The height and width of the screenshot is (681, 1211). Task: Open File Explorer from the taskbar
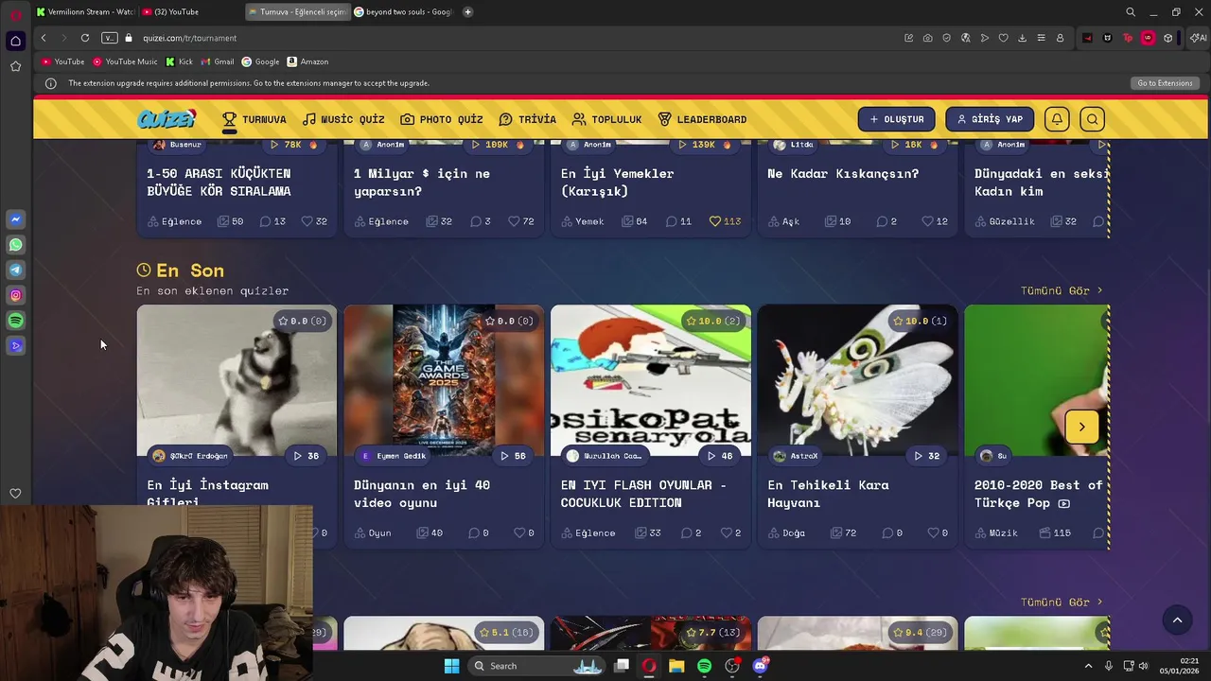point(676,666)
